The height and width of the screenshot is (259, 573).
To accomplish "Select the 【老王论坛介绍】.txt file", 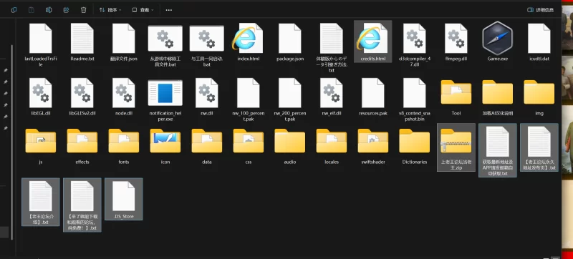I will pos(41,202).
